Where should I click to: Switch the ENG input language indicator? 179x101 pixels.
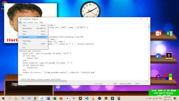pyautogui.click(x=160, y=98)
